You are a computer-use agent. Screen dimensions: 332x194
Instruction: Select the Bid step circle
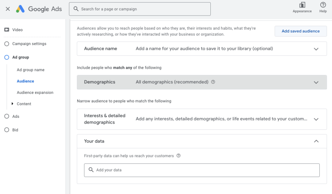point(6,130)
